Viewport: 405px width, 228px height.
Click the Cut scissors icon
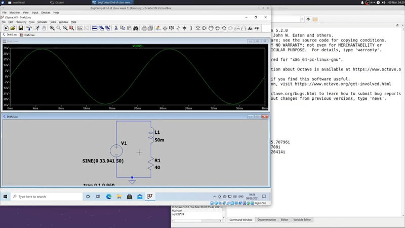coord(116,28)
